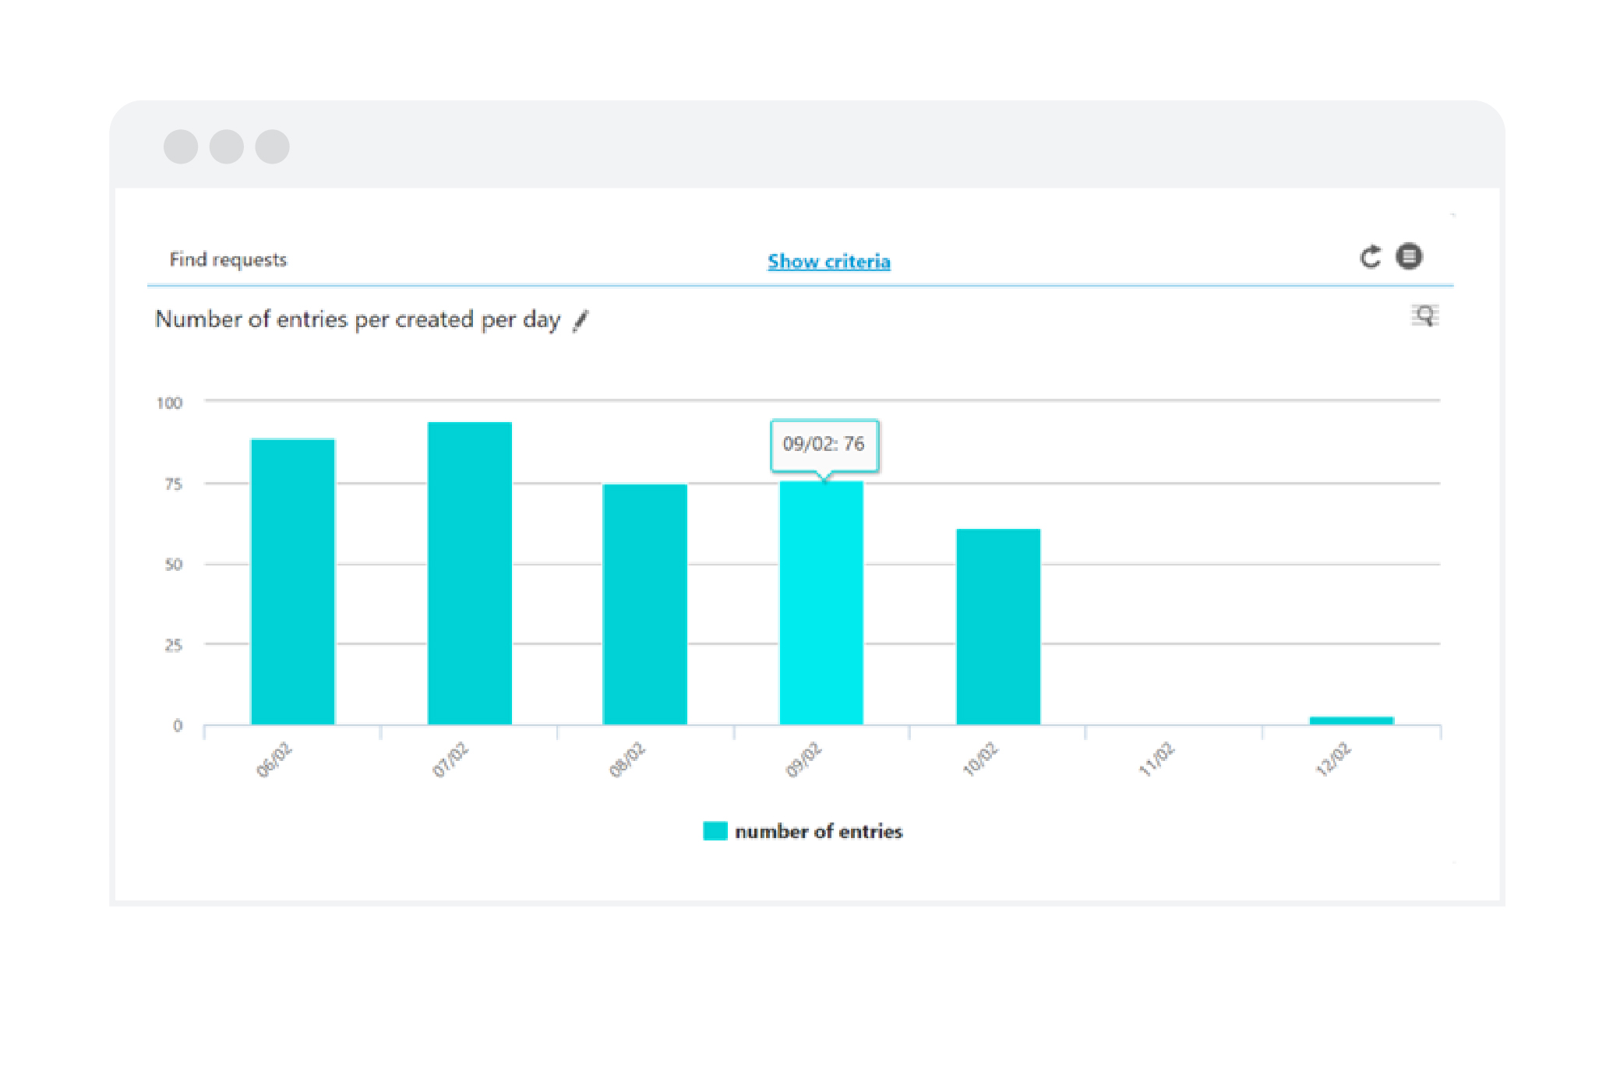Image resolution: width=1613 pixels, height=1085 pixels.
Task: Click the chart zoom icon at top right
Action: click(1425, 315)
